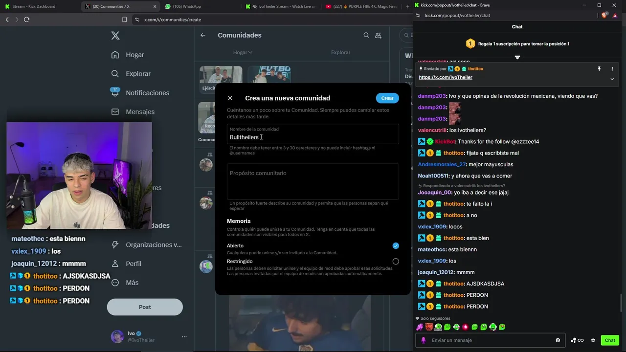Select the Restringido membership option
Viewport: 626px width, 352px height.
396,262
